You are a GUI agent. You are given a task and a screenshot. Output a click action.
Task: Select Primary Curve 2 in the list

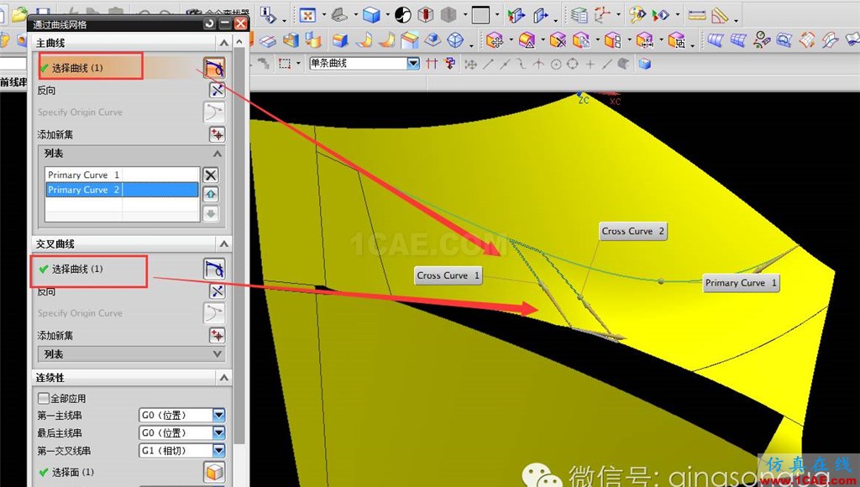(x=122, y=190)
